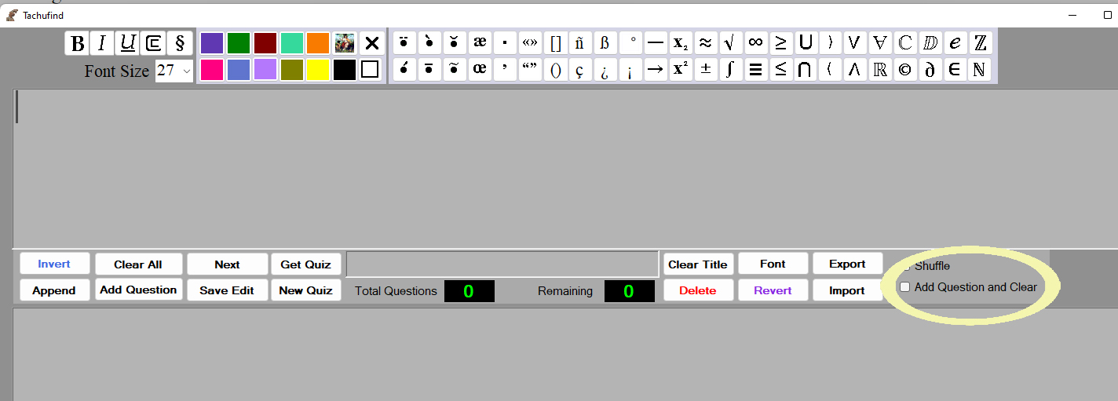This screenshot has height=401, width=1118.
Task: Click the section sign (§) toolbar button
Action: [x=179, y=43]
